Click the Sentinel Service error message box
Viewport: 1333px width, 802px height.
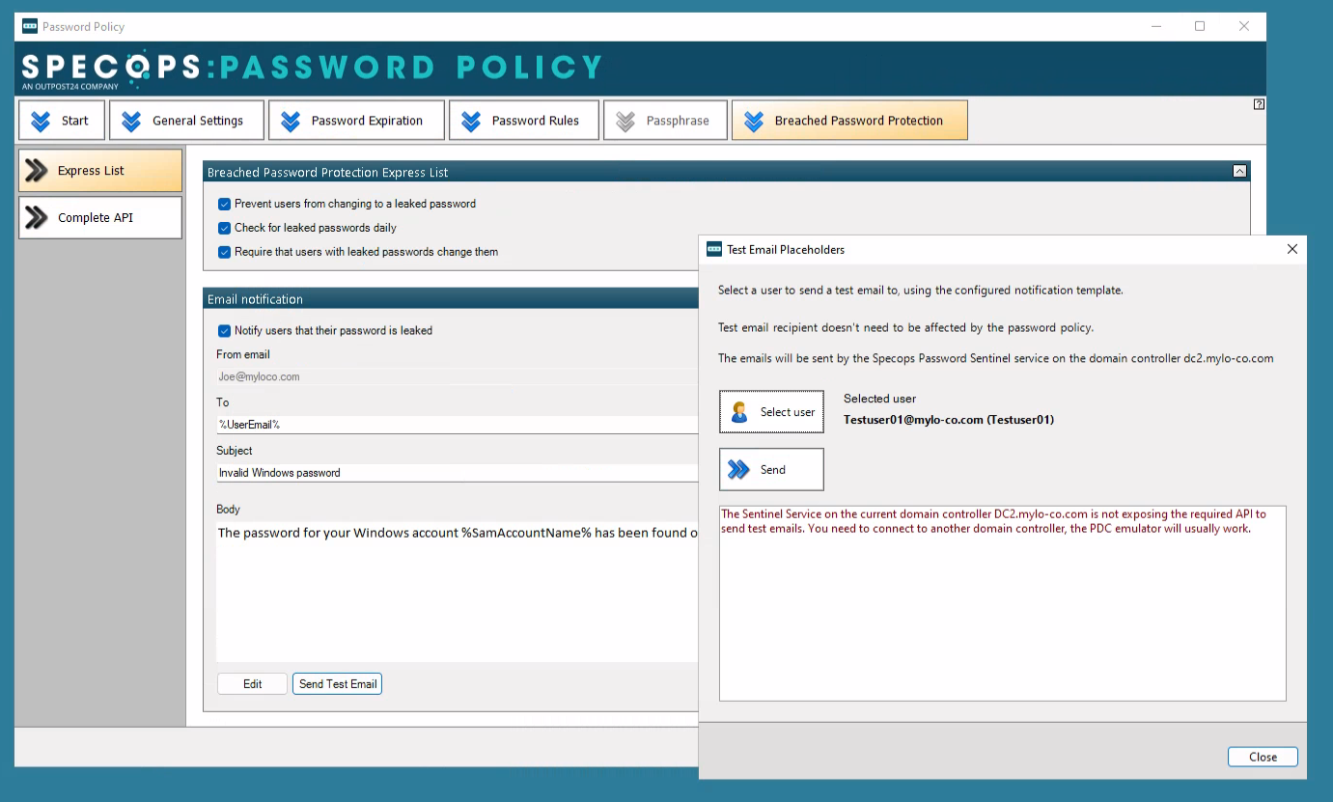coord(1003,603)
